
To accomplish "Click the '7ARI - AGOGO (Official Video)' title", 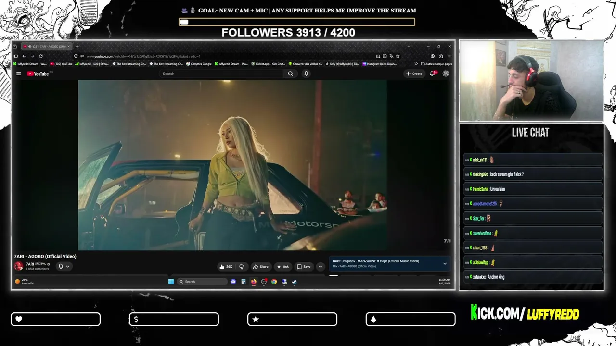I will click(45, 256).
